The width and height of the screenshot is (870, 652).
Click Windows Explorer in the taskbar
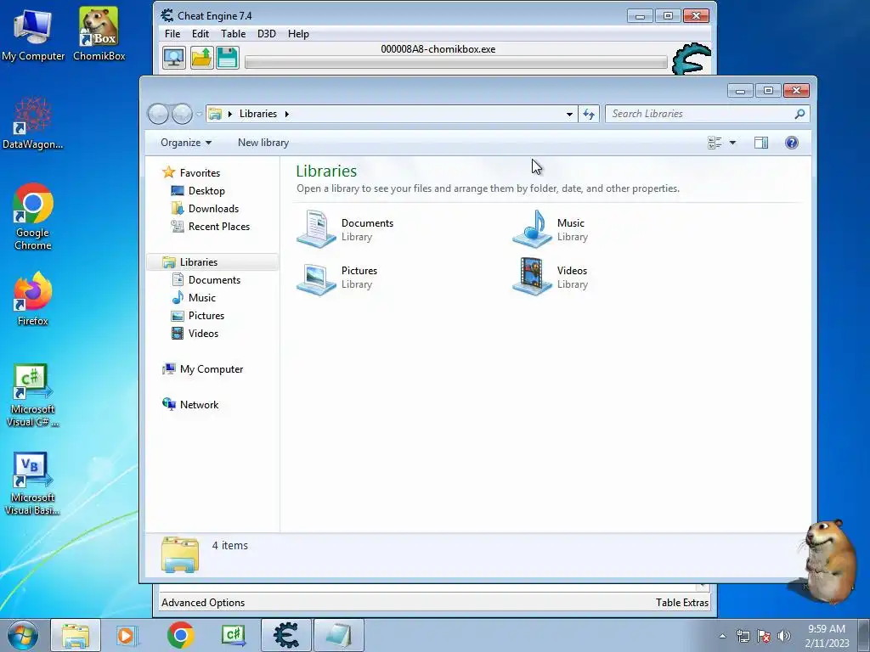[x=76, y=635]
